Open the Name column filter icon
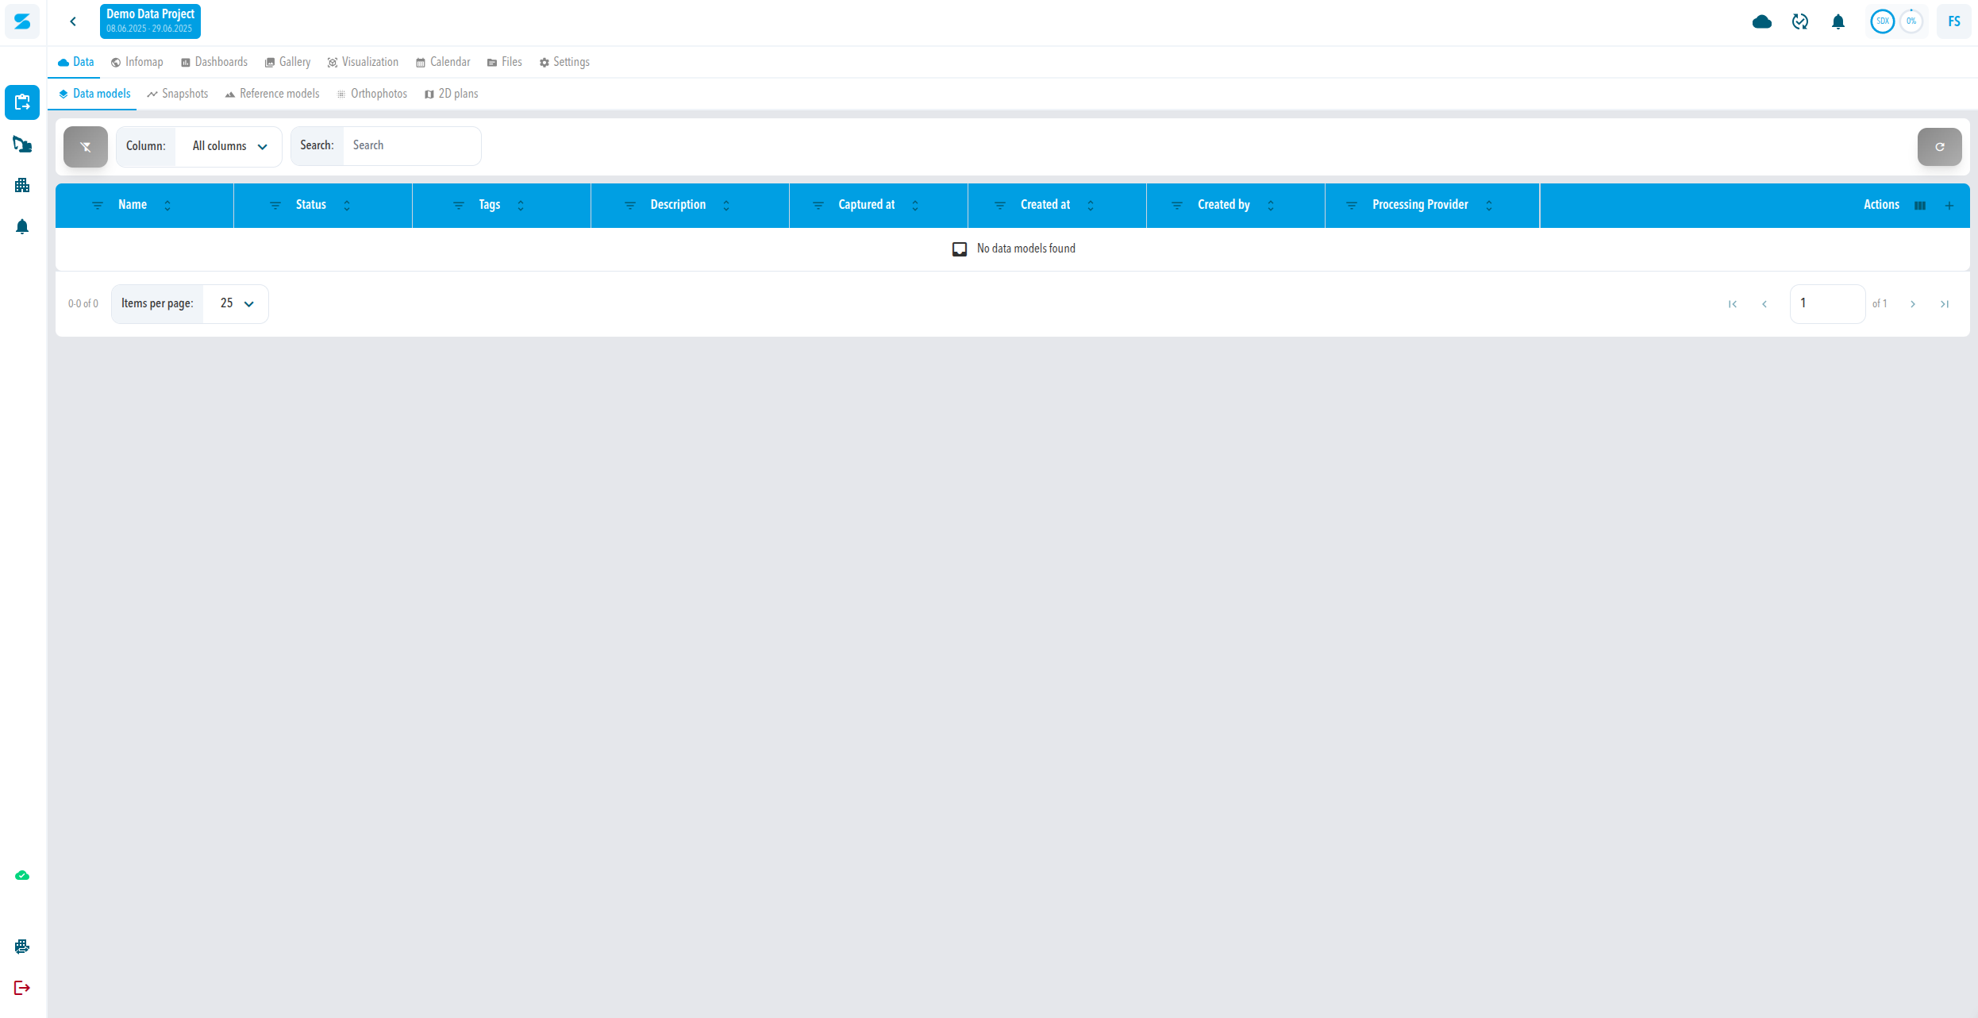The height and width of the screenshot is (1018, 1978). tap(98, 206)
